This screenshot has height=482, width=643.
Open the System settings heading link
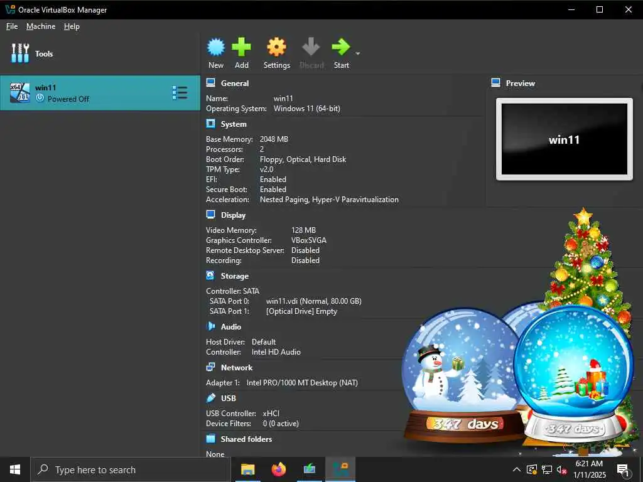234,124
